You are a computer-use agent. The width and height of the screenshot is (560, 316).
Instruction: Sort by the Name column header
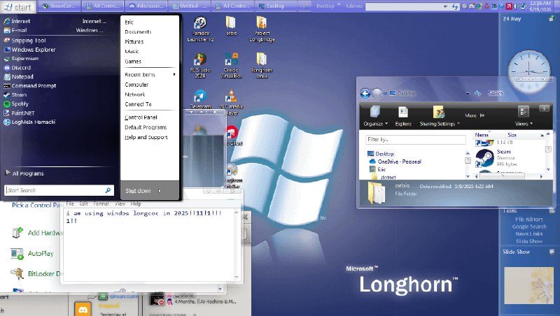coord(482,135)
